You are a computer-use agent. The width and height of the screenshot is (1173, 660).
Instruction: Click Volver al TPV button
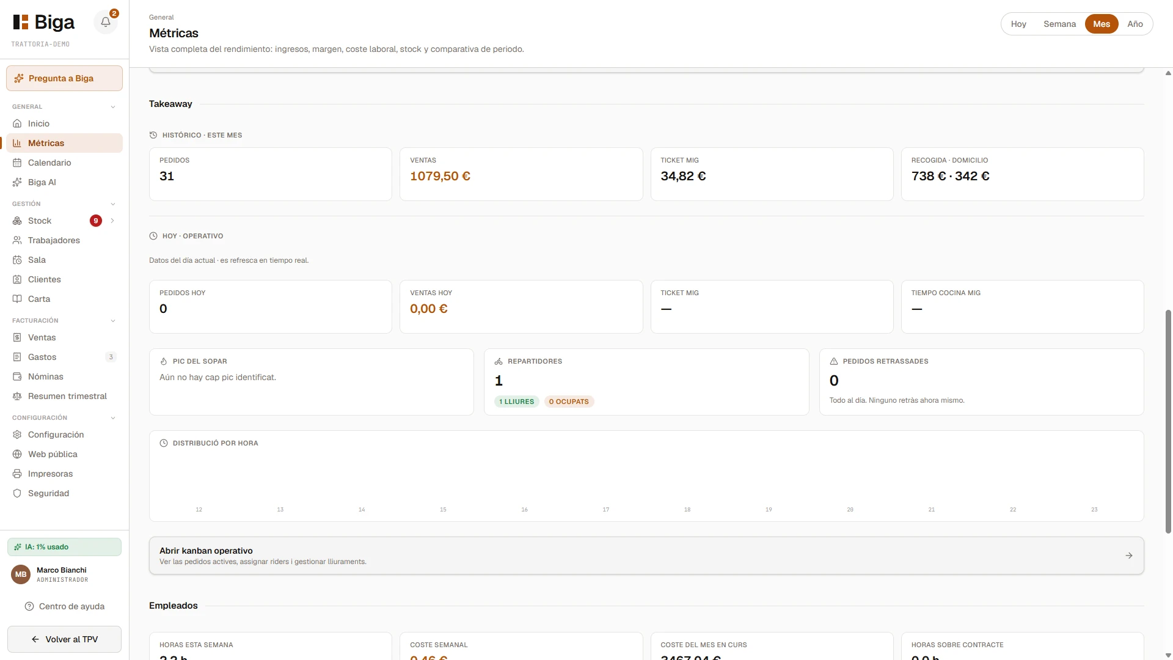point(64,639)
